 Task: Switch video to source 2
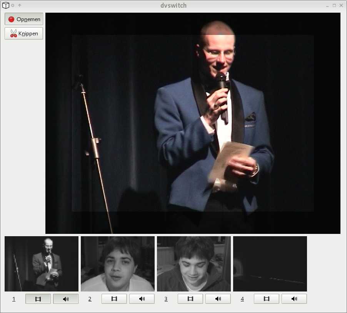click(x=114, y=299)
